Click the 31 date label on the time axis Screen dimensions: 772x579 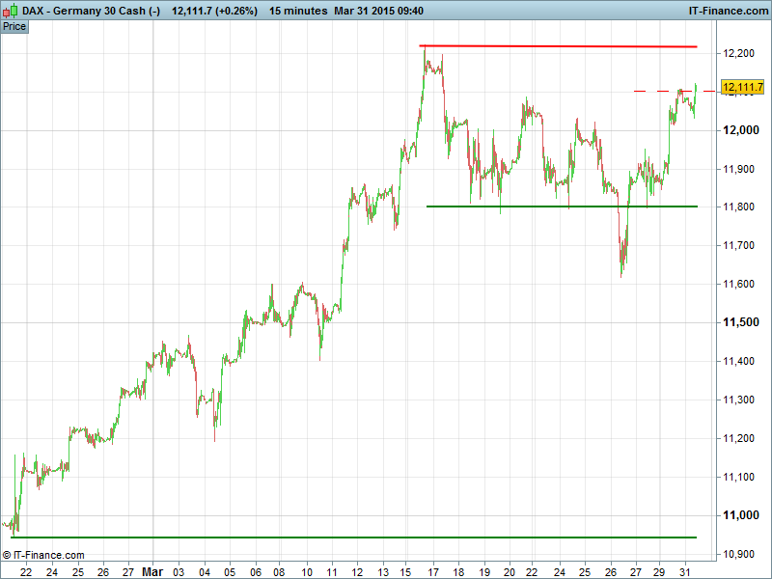pyautogui.click(x=684, y=571)
